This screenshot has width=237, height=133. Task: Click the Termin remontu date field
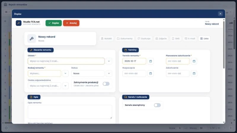(x=134, y=61)
